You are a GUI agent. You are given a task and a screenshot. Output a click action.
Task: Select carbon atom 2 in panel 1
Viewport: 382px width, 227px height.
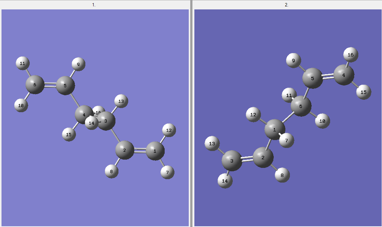[125, 150]
